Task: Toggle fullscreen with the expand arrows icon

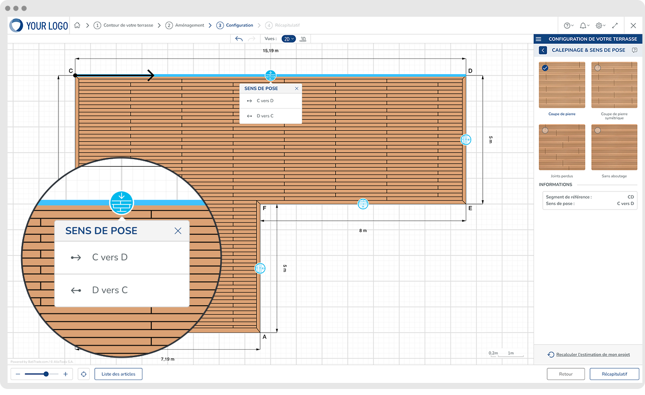Action: click(x=615, y=25)
